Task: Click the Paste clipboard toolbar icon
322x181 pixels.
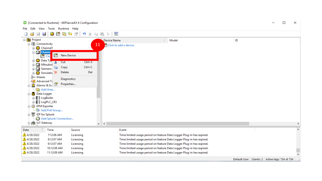Action: [x=102, y=34]
